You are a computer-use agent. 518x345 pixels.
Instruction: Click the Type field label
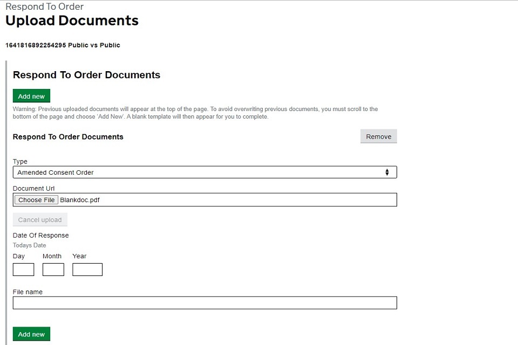tap(20, 161)
